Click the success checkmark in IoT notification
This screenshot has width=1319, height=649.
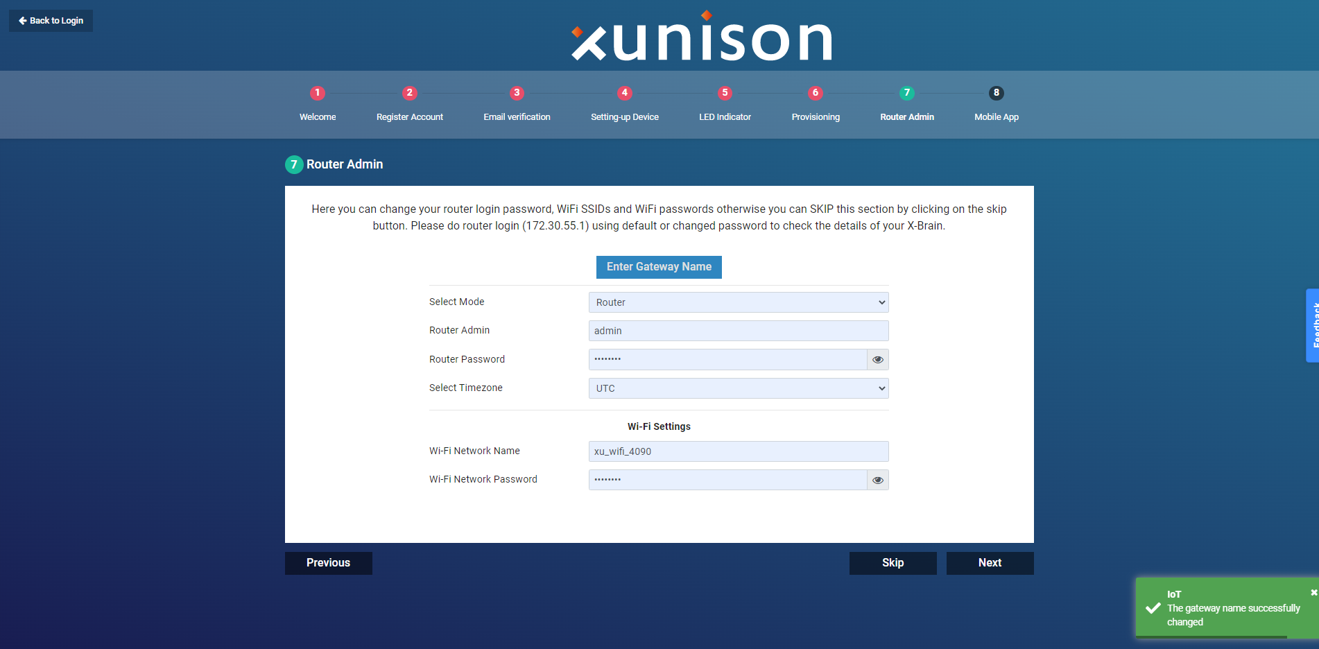point(1153,608)
